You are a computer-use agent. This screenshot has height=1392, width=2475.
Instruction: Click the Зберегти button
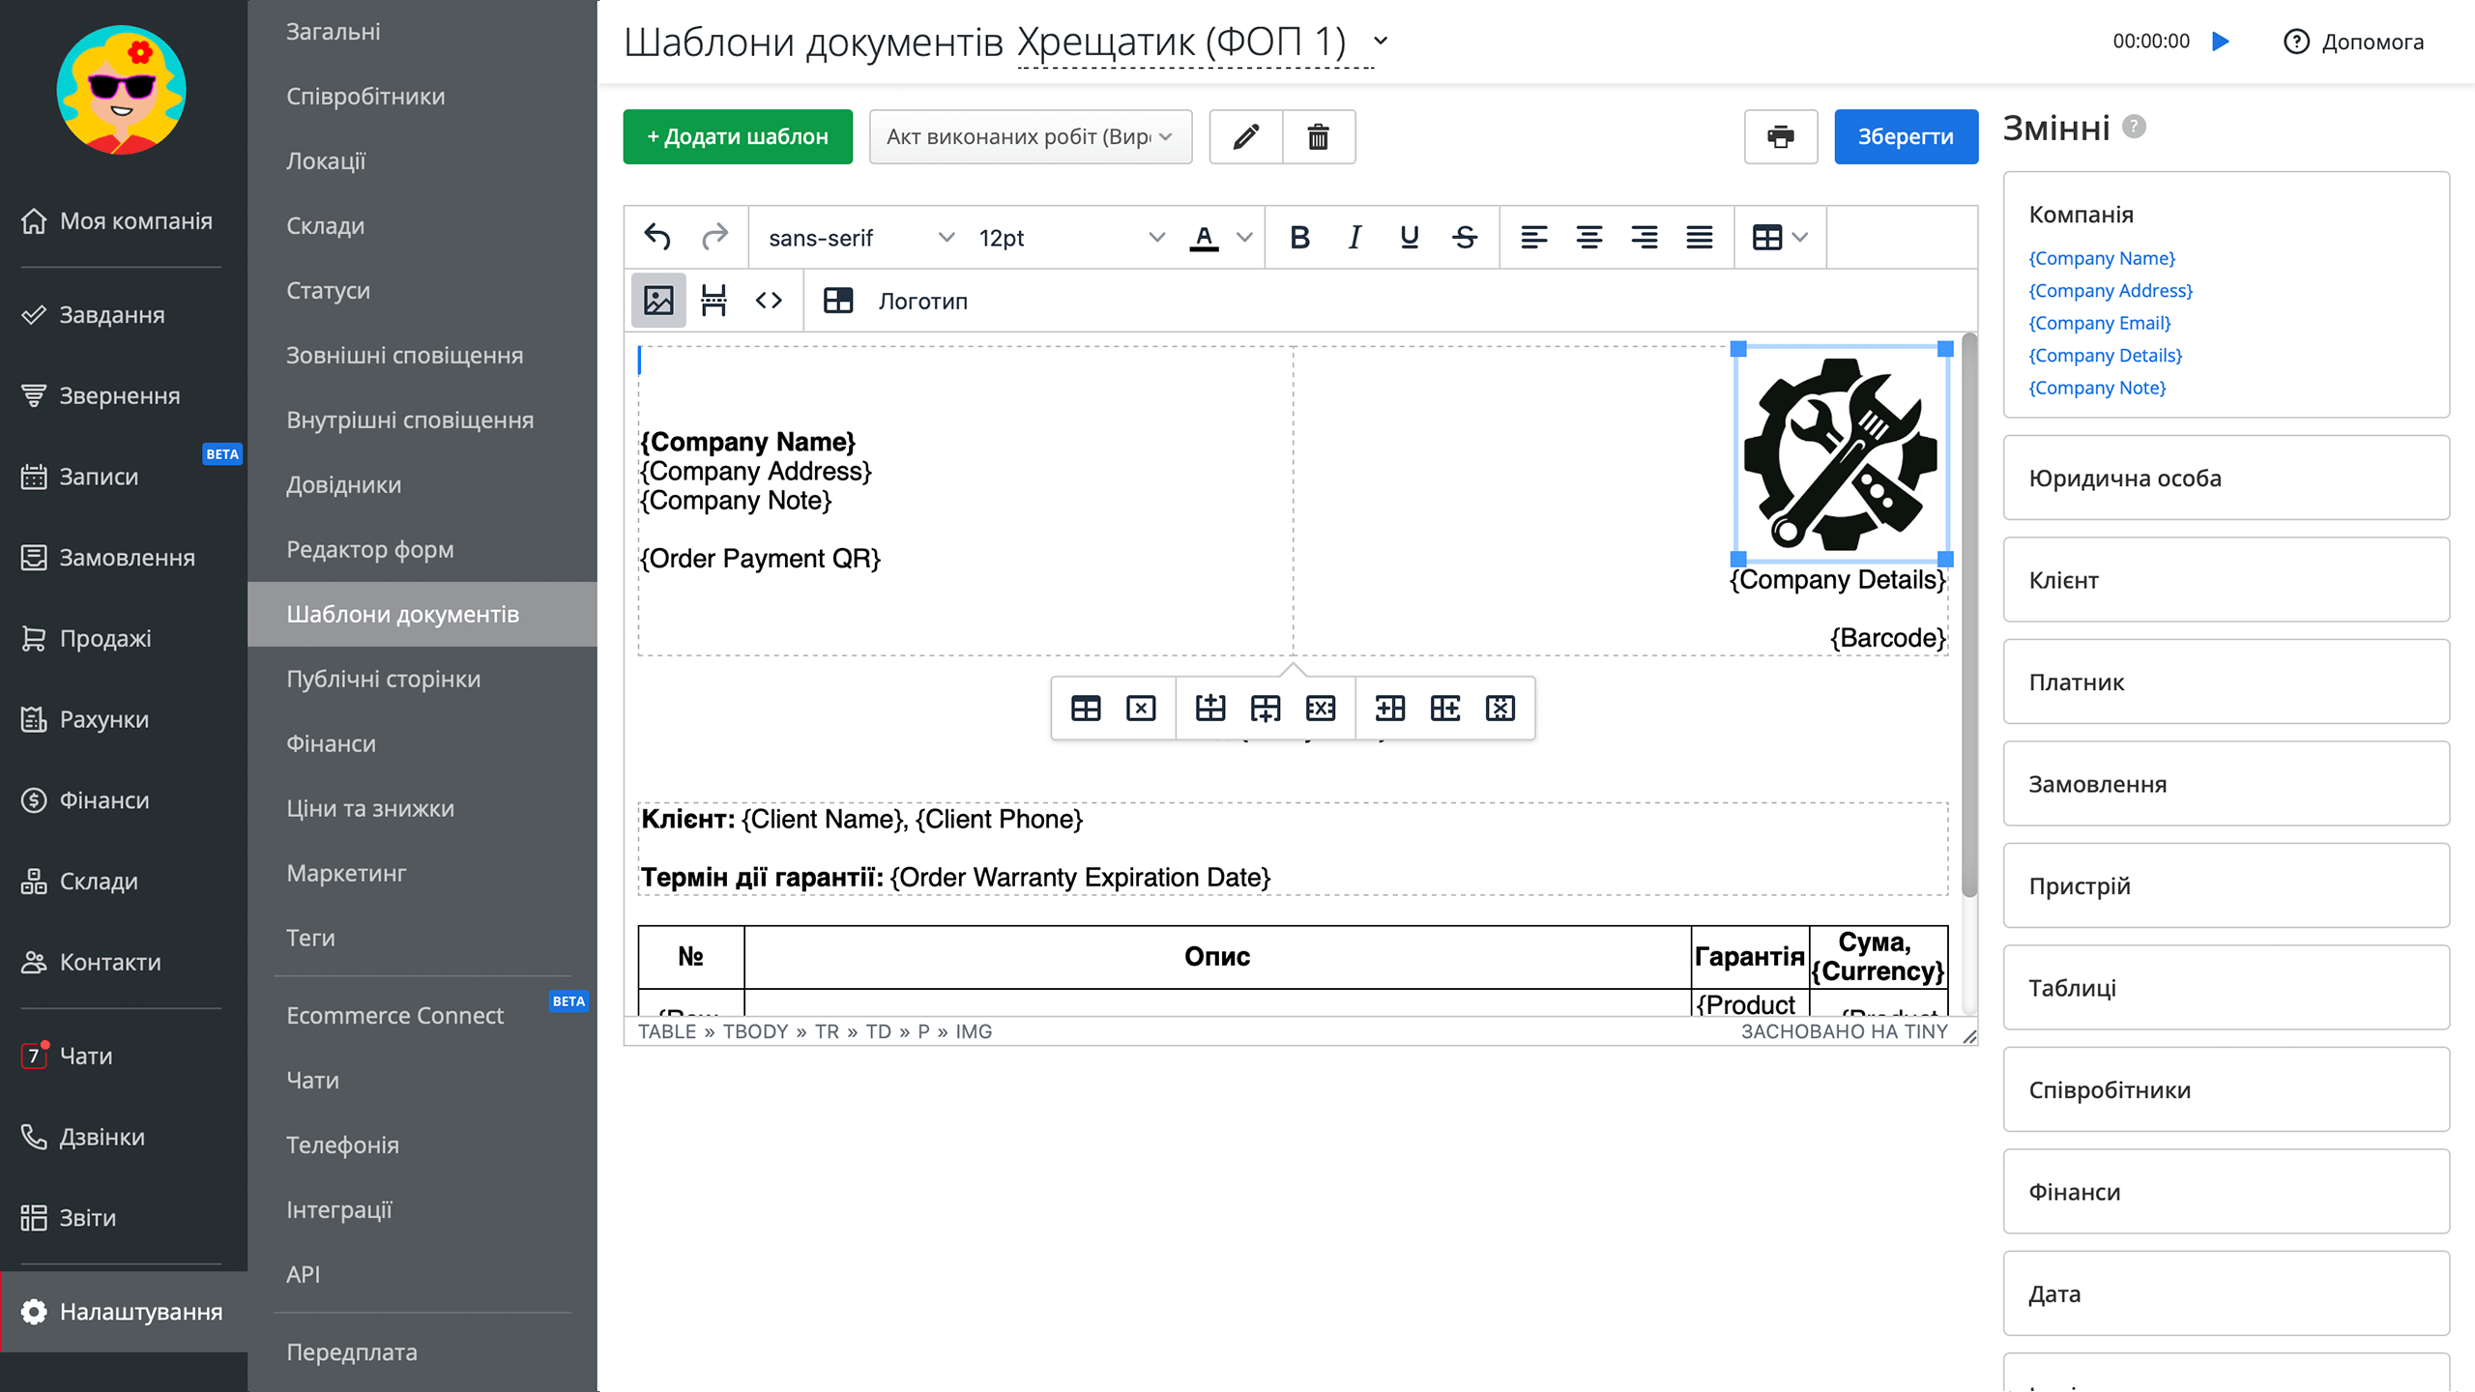pyautogui.click(x=1905, y=136)
